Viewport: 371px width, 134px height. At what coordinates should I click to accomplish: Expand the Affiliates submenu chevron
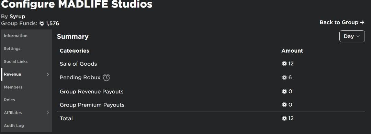47,113
